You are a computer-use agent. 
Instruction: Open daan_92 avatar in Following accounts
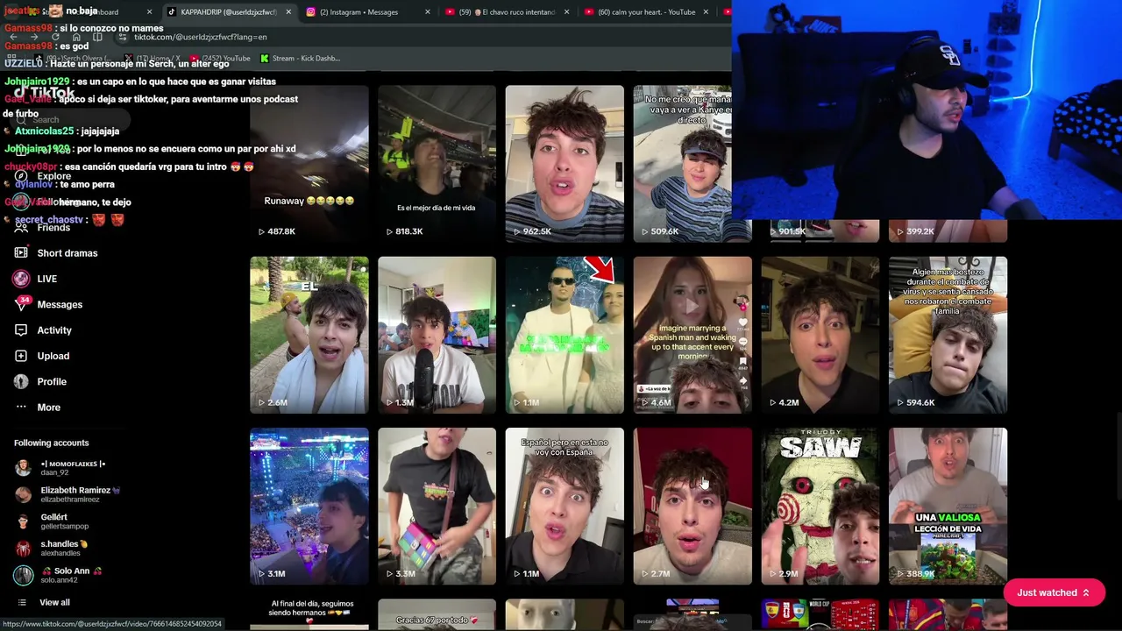(23, 467)
